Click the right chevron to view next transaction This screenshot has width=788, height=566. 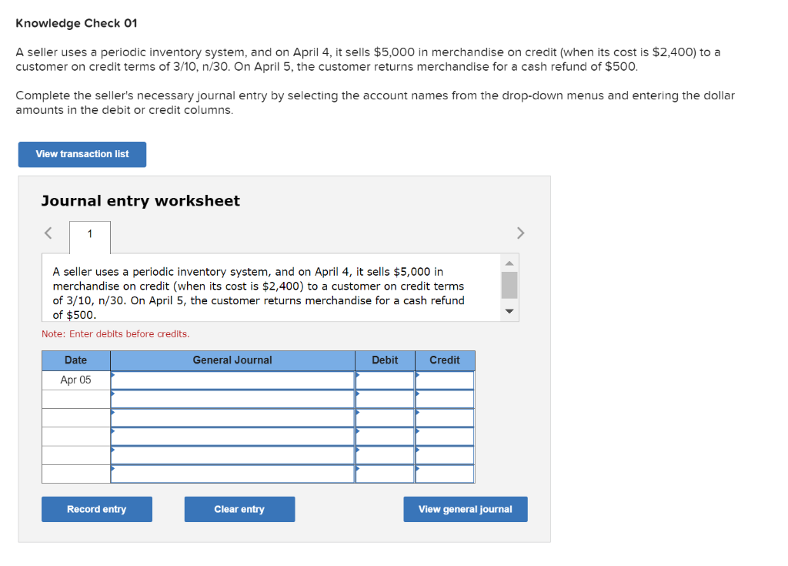[520, 233]
